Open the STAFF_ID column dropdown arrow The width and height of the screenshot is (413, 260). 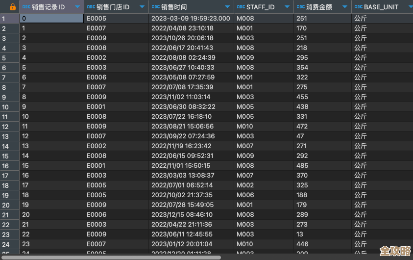coord(287,7)
